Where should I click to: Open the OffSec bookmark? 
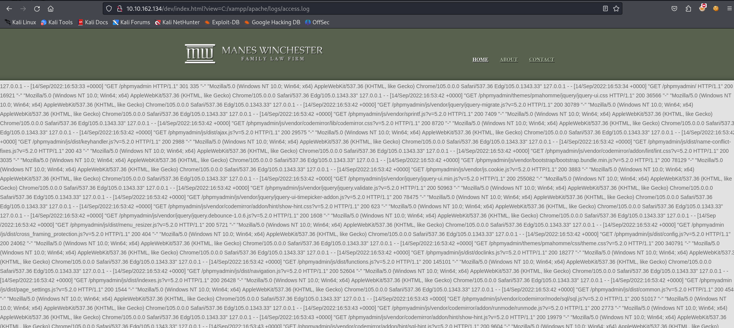(x=317, y=22)
